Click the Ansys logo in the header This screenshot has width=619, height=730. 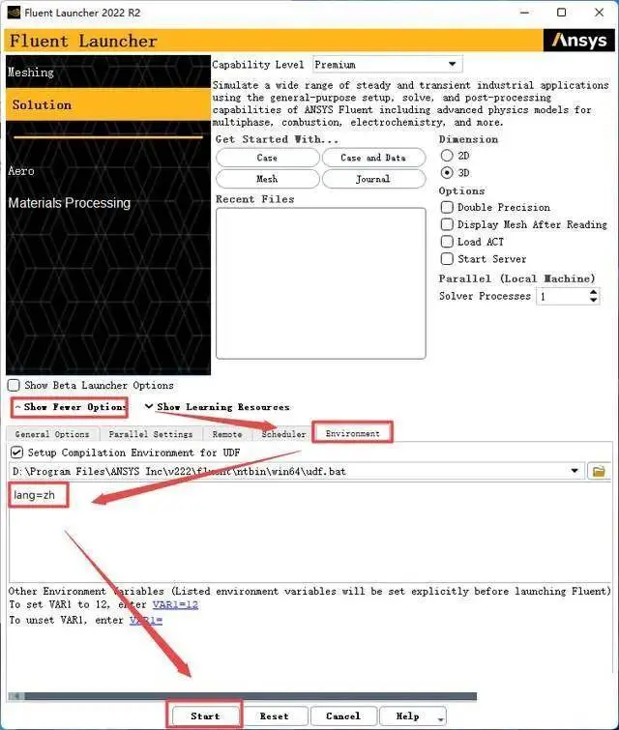pyautogui.click(x=579, y=41)
